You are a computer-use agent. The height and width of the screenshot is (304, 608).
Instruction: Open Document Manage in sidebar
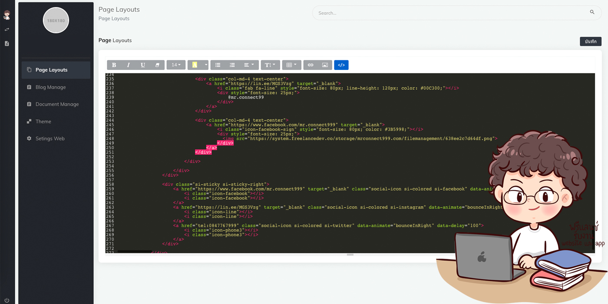point(56,104)
